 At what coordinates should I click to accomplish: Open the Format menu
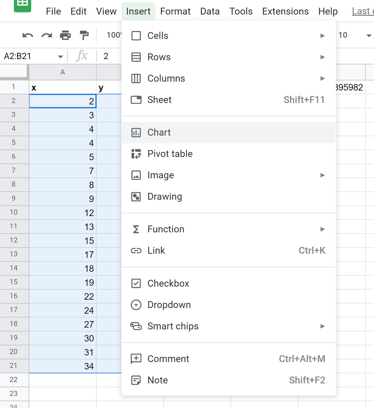175,11
